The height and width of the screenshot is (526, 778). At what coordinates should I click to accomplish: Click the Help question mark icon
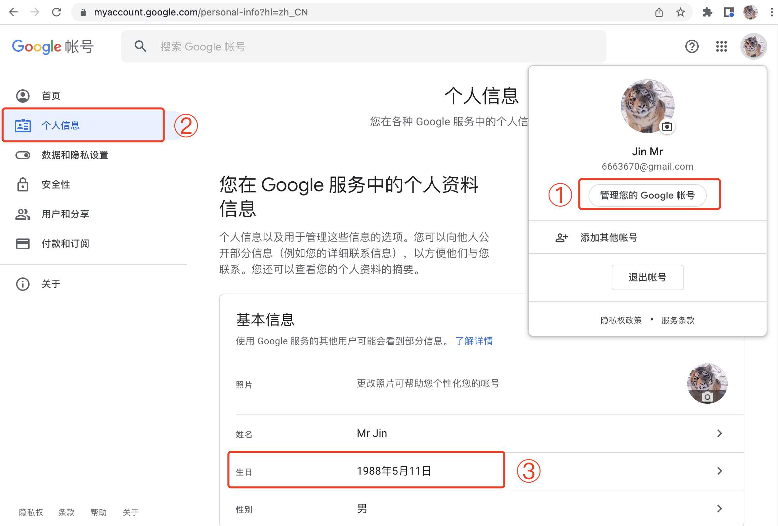[692, 46]
